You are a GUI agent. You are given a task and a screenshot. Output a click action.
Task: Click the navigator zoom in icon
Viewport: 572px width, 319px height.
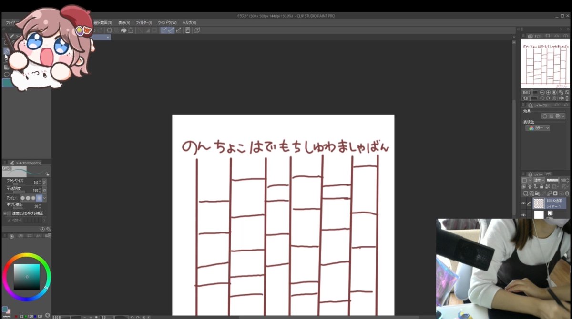[548, 92]
